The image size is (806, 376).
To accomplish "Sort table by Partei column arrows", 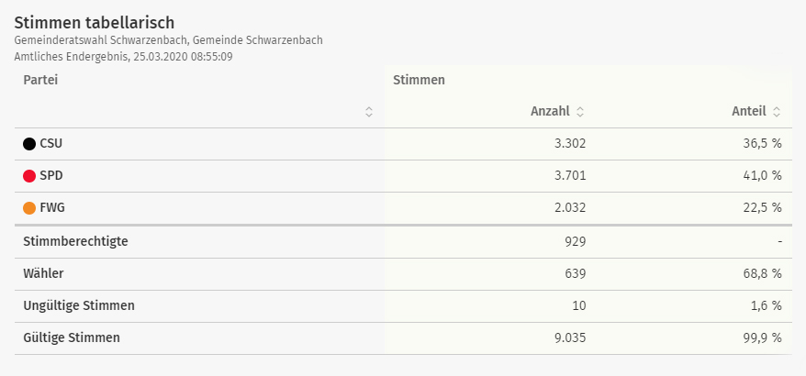I will coord(368,112).
